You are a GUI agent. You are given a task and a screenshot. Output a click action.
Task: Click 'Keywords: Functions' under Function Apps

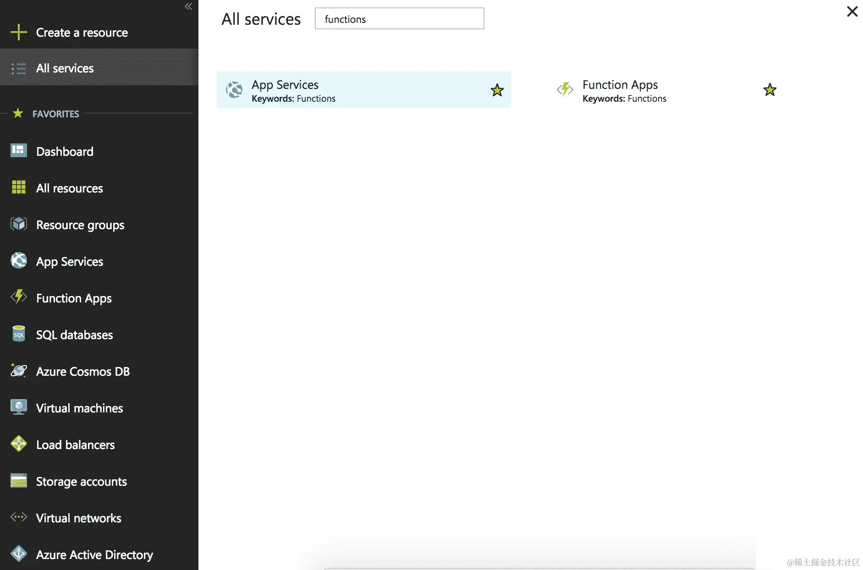(x=624, y=99)
